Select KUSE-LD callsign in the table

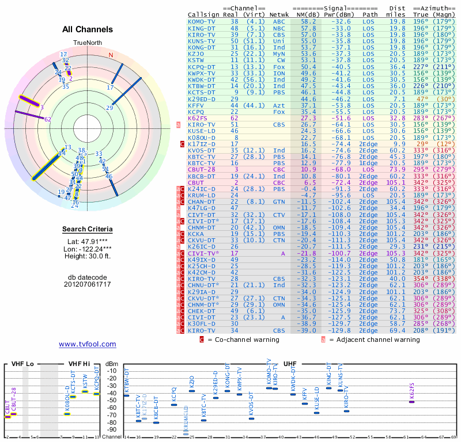pos(201,131)
